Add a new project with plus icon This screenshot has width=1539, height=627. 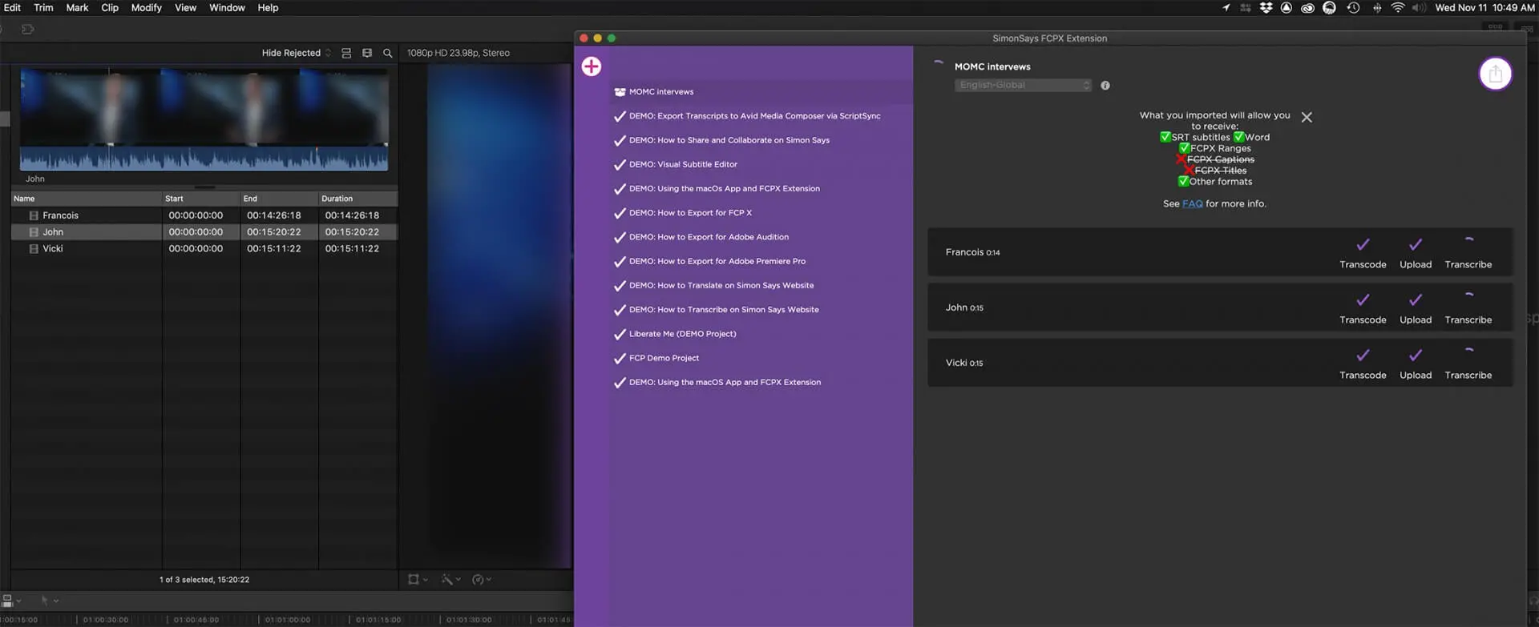(x=592, y=66)
